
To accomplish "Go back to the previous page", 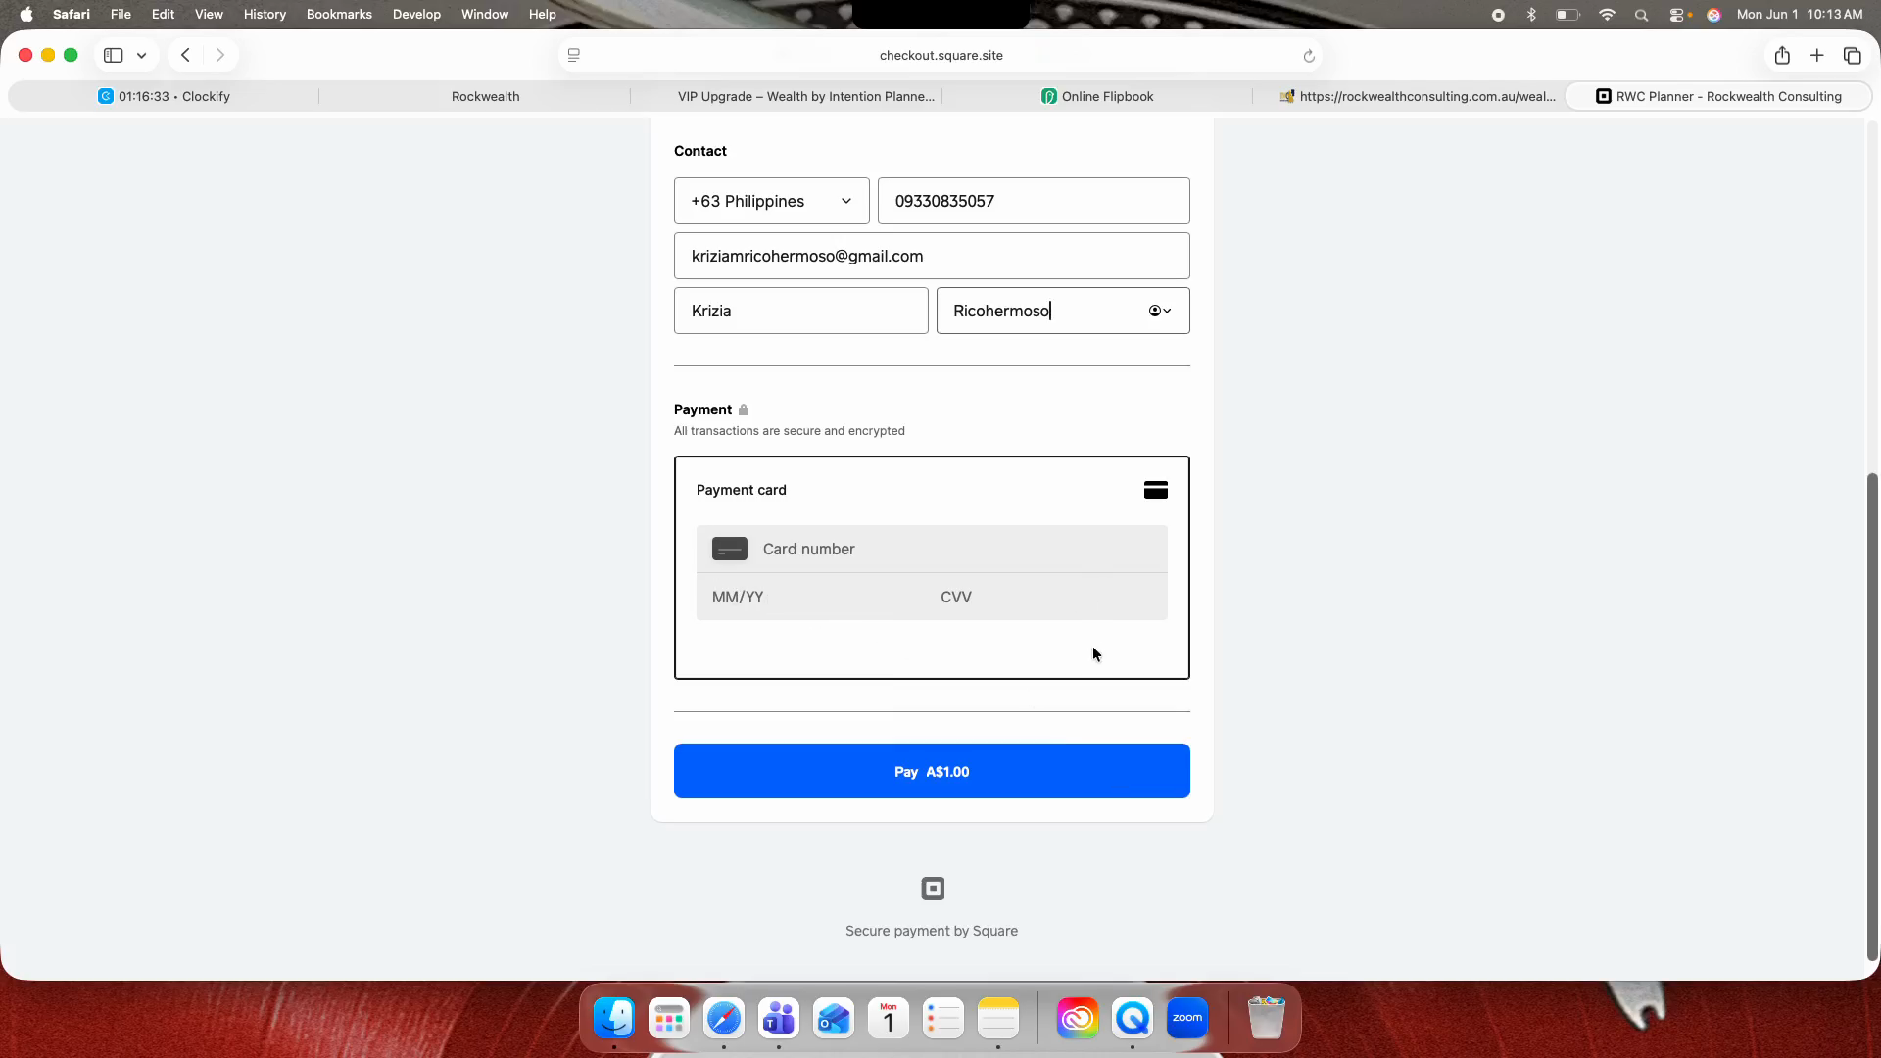I will tap(185, 55).
